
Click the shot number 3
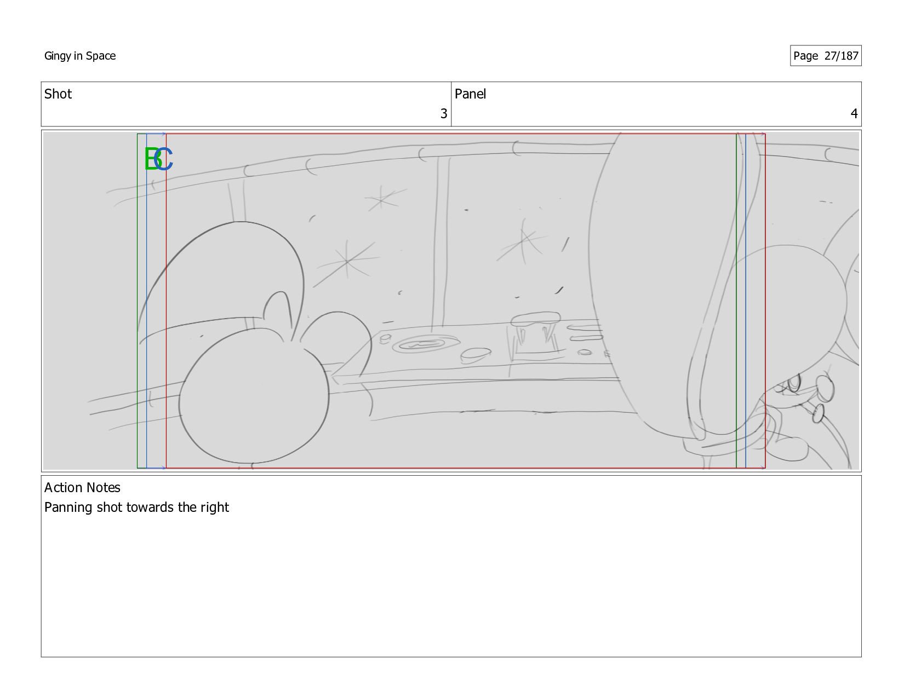point(444,114)
